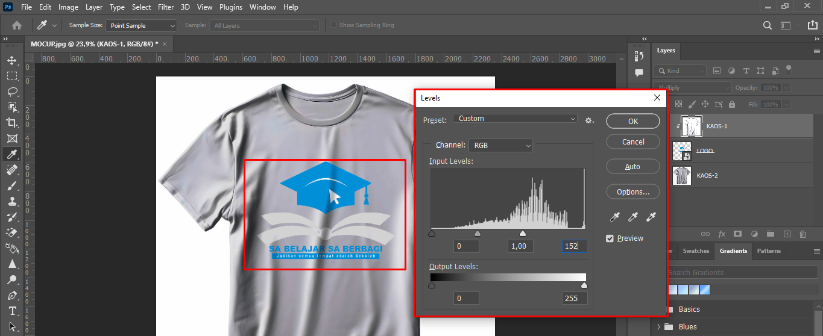This screenshot has height=336, width=823.
Task: Select the Eyedropper tool in the toolbox
Action: click(12, 154)
